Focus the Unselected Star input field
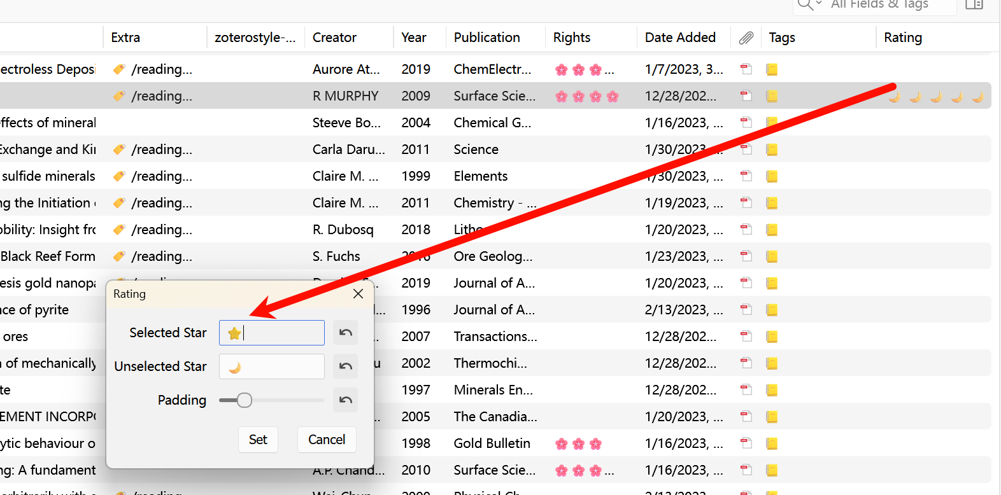 pos(272,366)
